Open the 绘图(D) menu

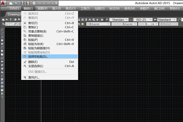click(x=99, y=9)
